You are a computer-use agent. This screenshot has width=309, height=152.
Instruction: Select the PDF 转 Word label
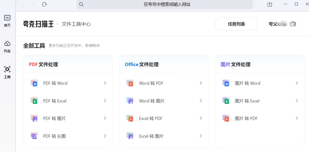tap(55, 83)
